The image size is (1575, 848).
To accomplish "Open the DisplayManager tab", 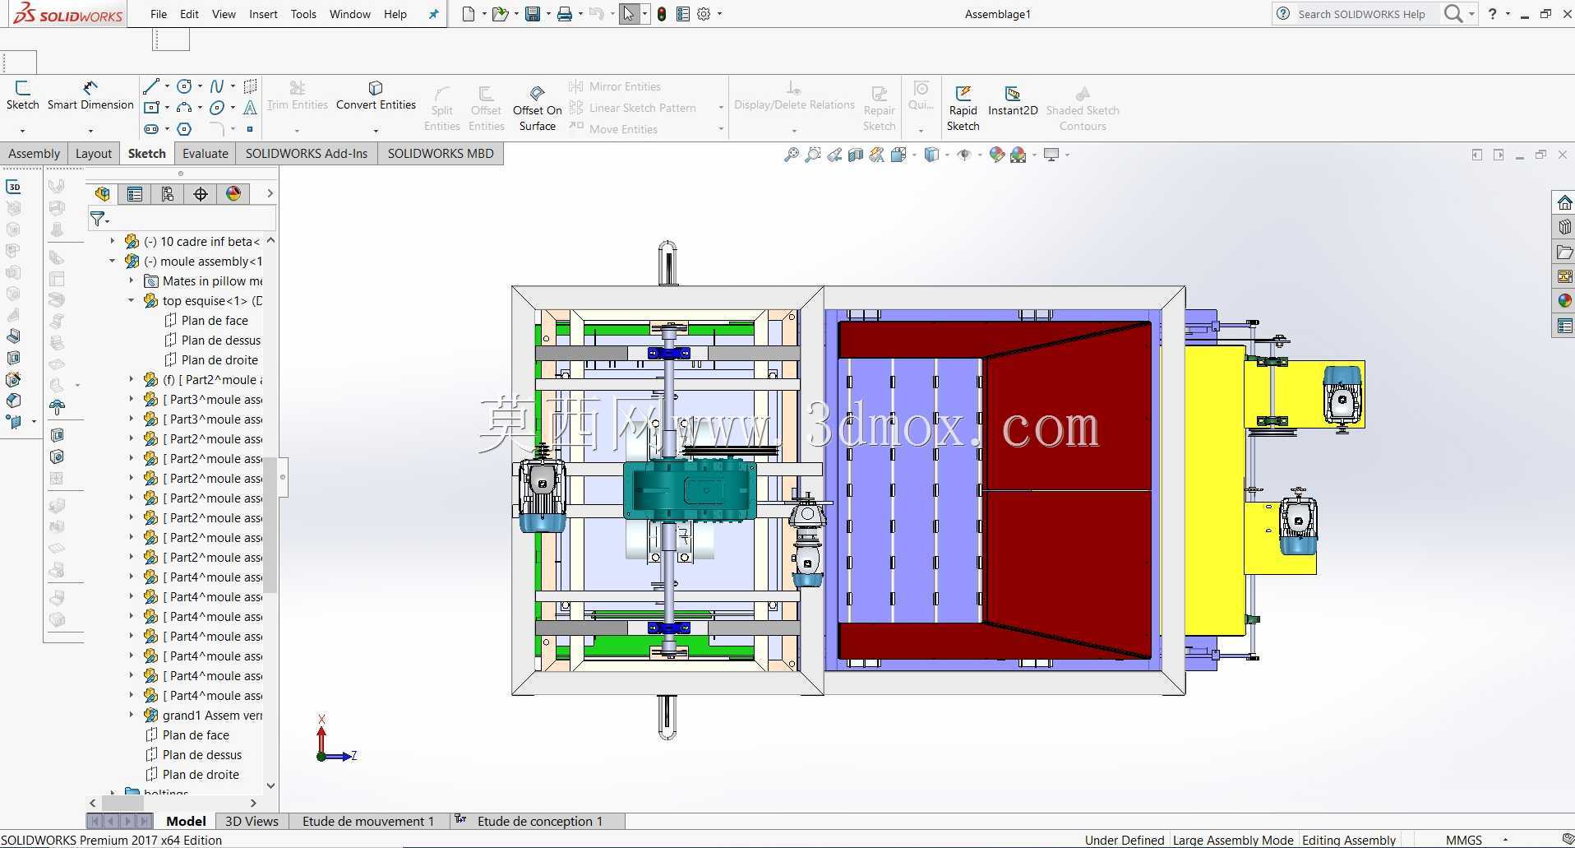I will [233, 194].
